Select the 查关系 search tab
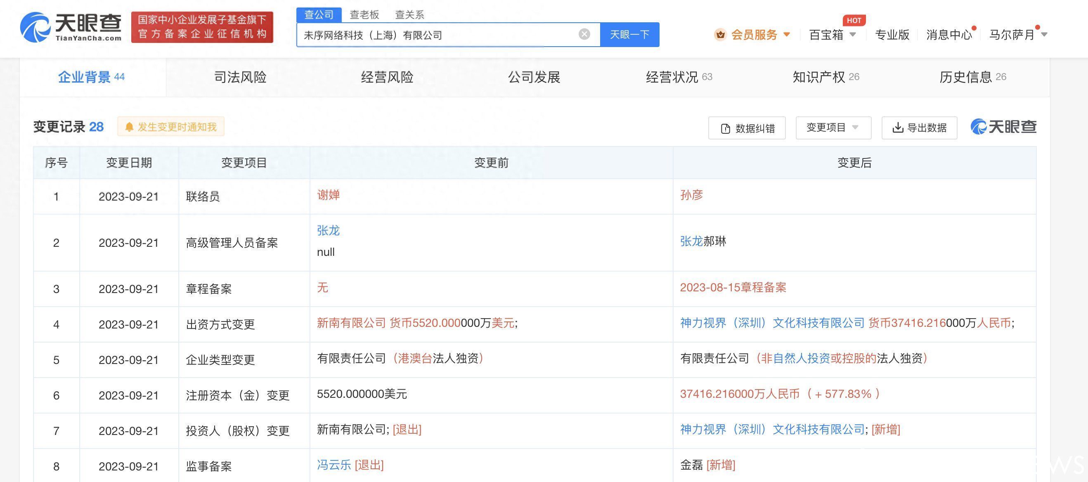 pos(409,15)
